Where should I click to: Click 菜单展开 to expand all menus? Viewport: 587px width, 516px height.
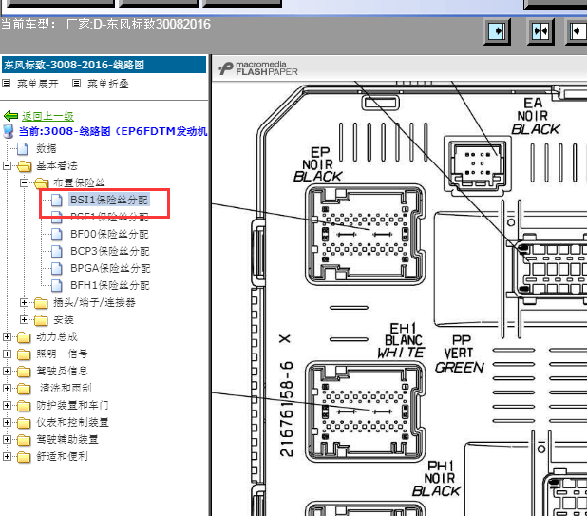[x=37, y=84]
